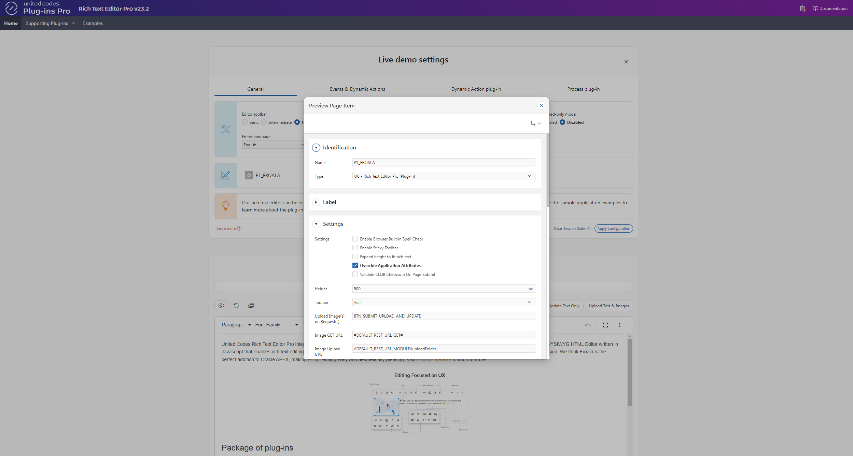
Task: Expand the Label section
Action: pyautogui.click(x=316, y=202)
